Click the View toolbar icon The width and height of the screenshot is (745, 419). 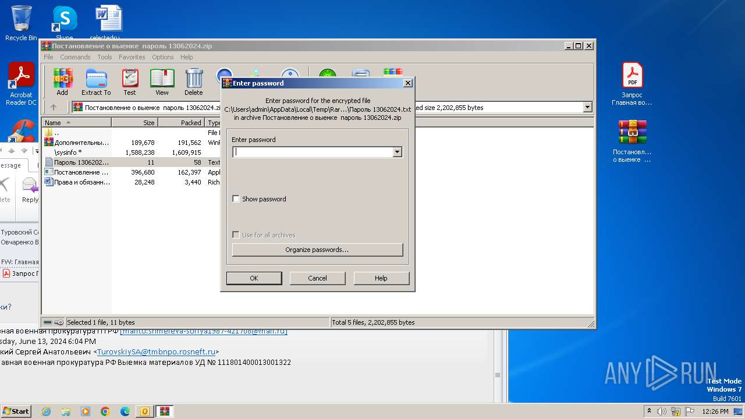(x=162, y=81)
